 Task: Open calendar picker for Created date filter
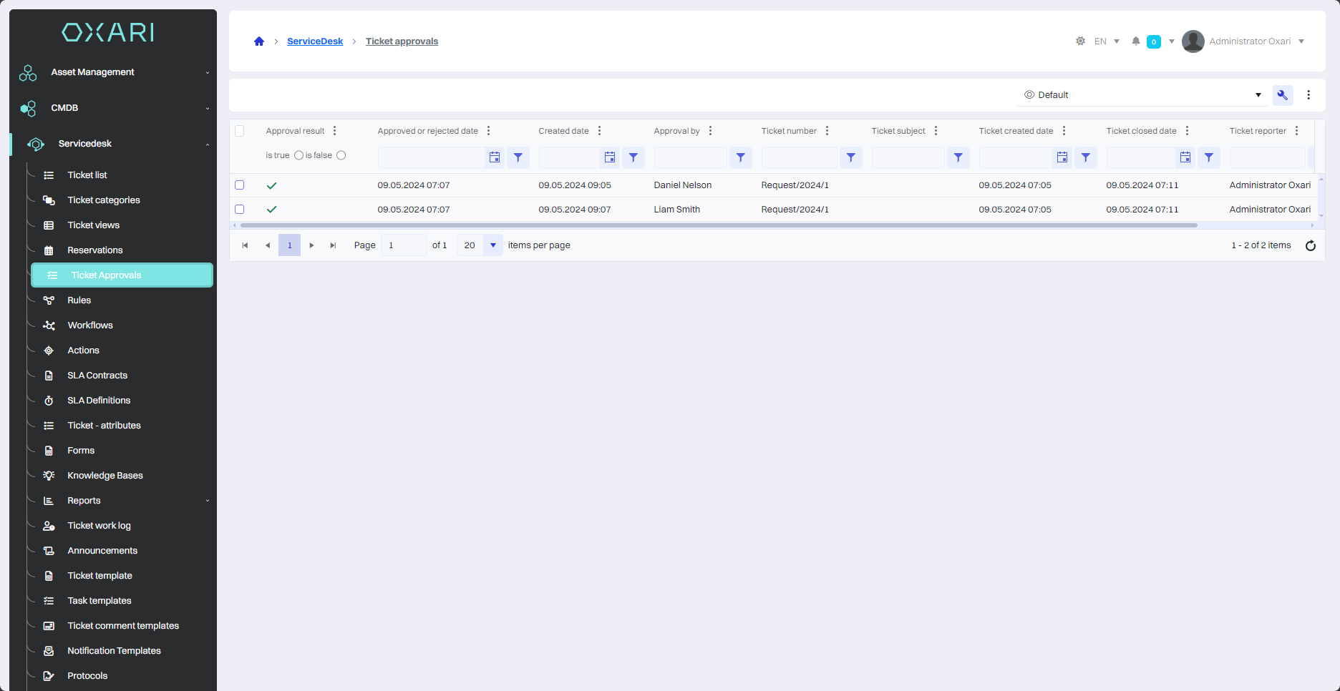[609, 157]
